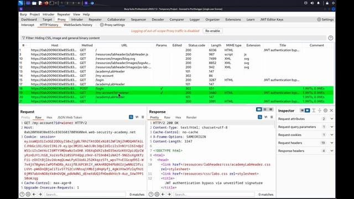
Task: Go to next Request search match
Action: pos(40,194)
